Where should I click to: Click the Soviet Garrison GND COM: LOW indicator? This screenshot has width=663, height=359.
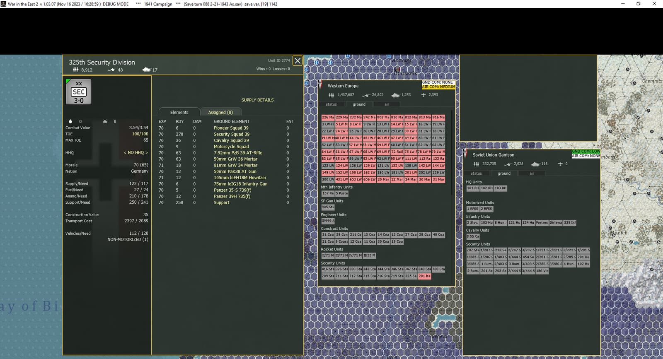[x=586, y=152]
